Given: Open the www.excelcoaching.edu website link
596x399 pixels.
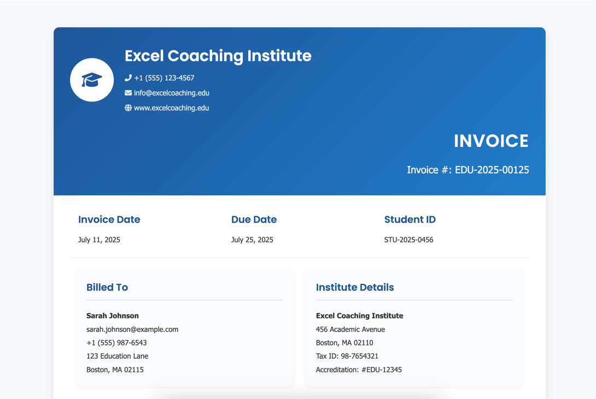Looking at the screenshot, I should coord(171,108).
